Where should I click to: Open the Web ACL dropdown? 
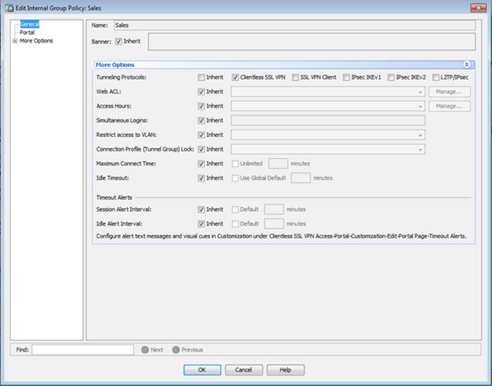pyautogui.click(x=420, y=92)
